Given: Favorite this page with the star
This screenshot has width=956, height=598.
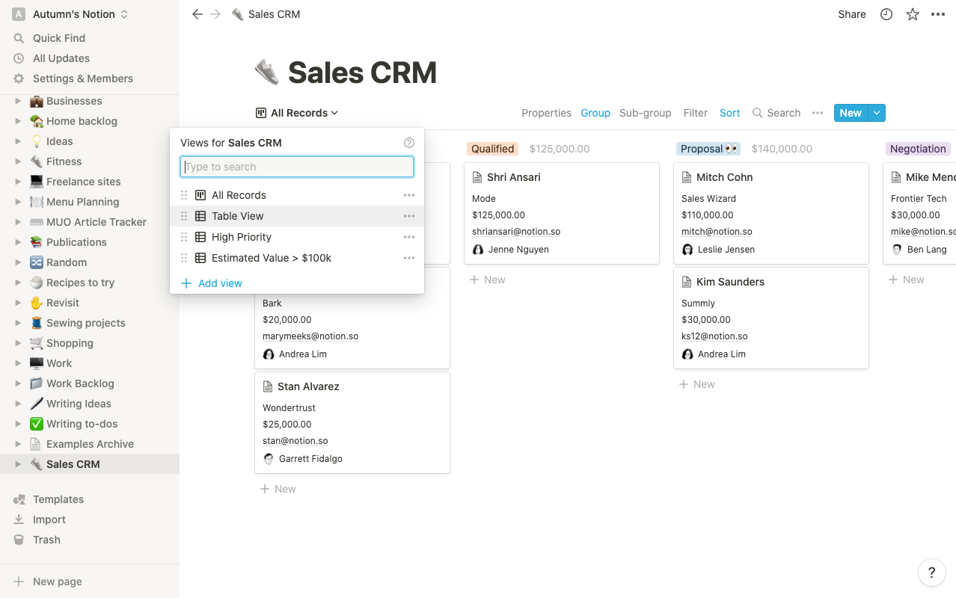Looking at the screenshot, I should (913, 14).
